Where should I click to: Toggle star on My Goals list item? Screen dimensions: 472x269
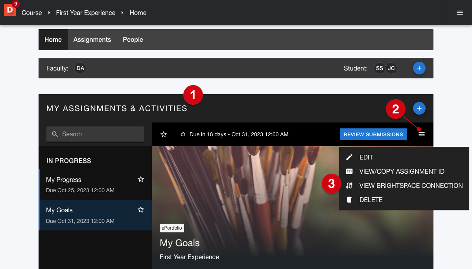click(141, 210)
